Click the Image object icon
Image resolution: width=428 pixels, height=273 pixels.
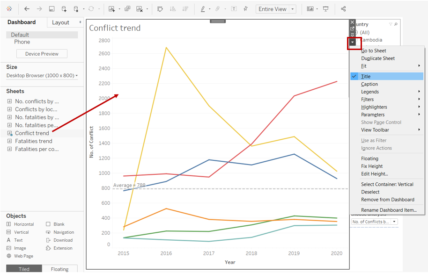[x=9, y=248]
